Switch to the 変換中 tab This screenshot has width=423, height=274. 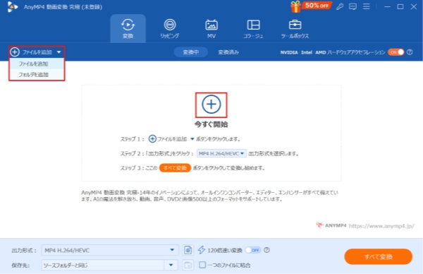click(x=191, y=52)
